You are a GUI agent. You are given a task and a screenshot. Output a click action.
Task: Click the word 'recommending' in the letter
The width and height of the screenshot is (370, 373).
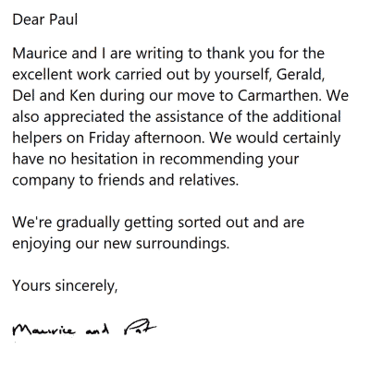pyautogui.click(x=211, y=160)
